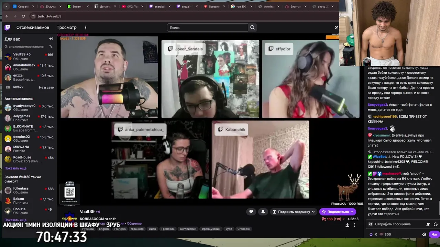Select the Kabanchik stream tile
The height and width of the screenshot is (247, 440).
261,160
